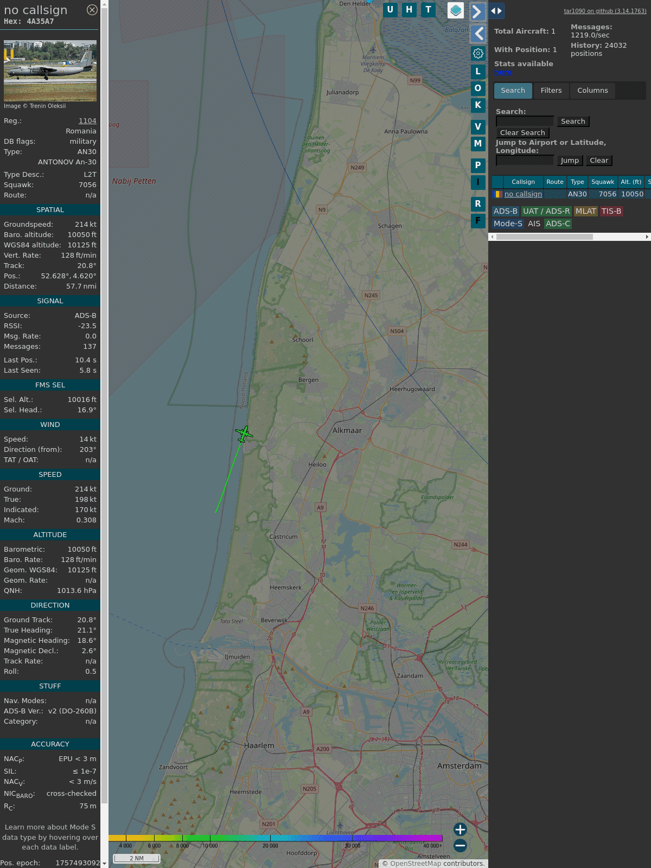
Task: Click the left chevron sidebar arrow
Action: (x=478, y=34)
